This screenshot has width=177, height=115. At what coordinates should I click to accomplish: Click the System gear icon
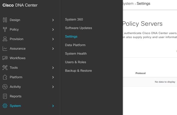coord(5,106)
